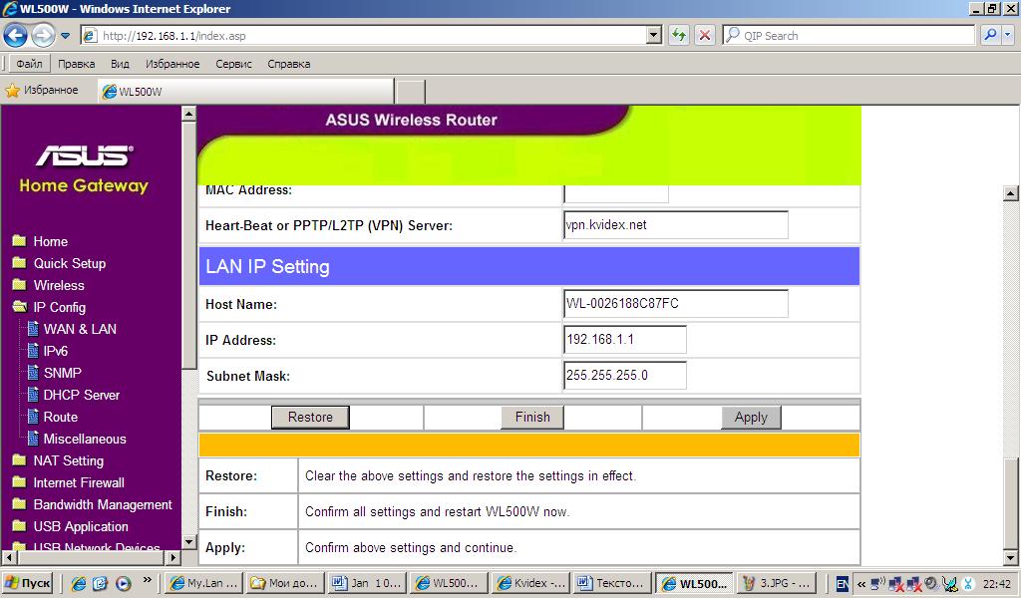Click the MAC Address input field
Image resolution: width=1021 pixels, height=598 pixels.
point(616,193)
